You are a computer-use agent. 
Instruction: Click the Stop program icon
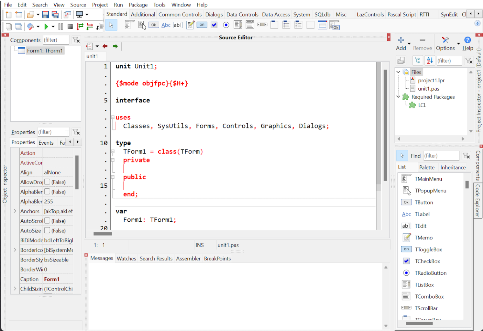[x=70, y=26]
